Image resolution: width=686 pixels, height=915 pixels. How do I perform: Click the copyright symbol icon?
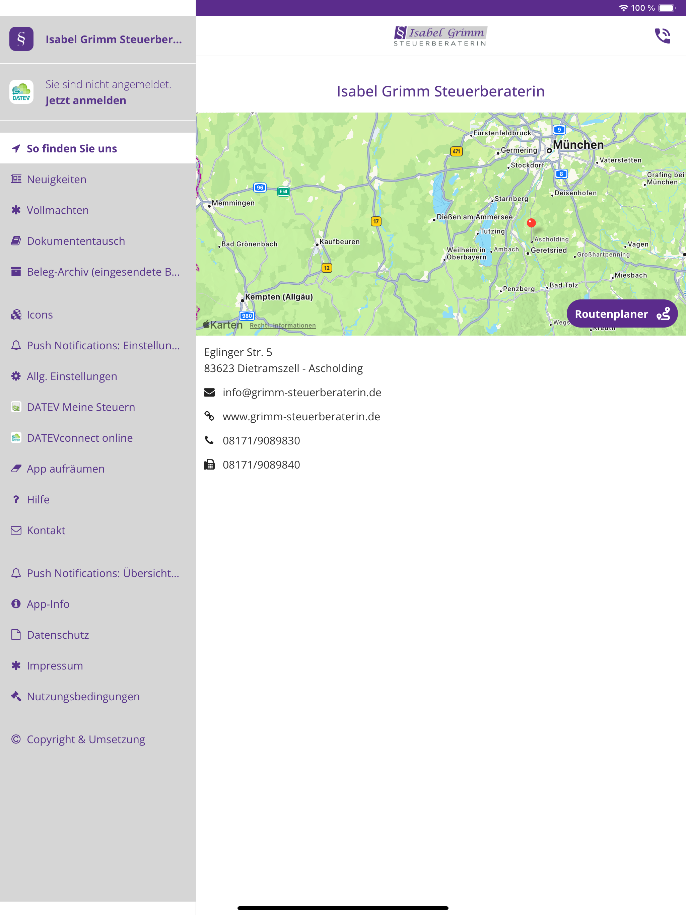[16, 739]
